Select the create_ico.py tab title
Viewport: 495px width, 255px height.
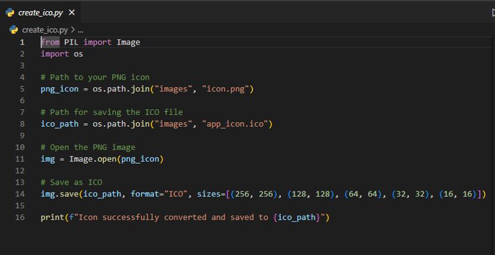click(40, 13)
